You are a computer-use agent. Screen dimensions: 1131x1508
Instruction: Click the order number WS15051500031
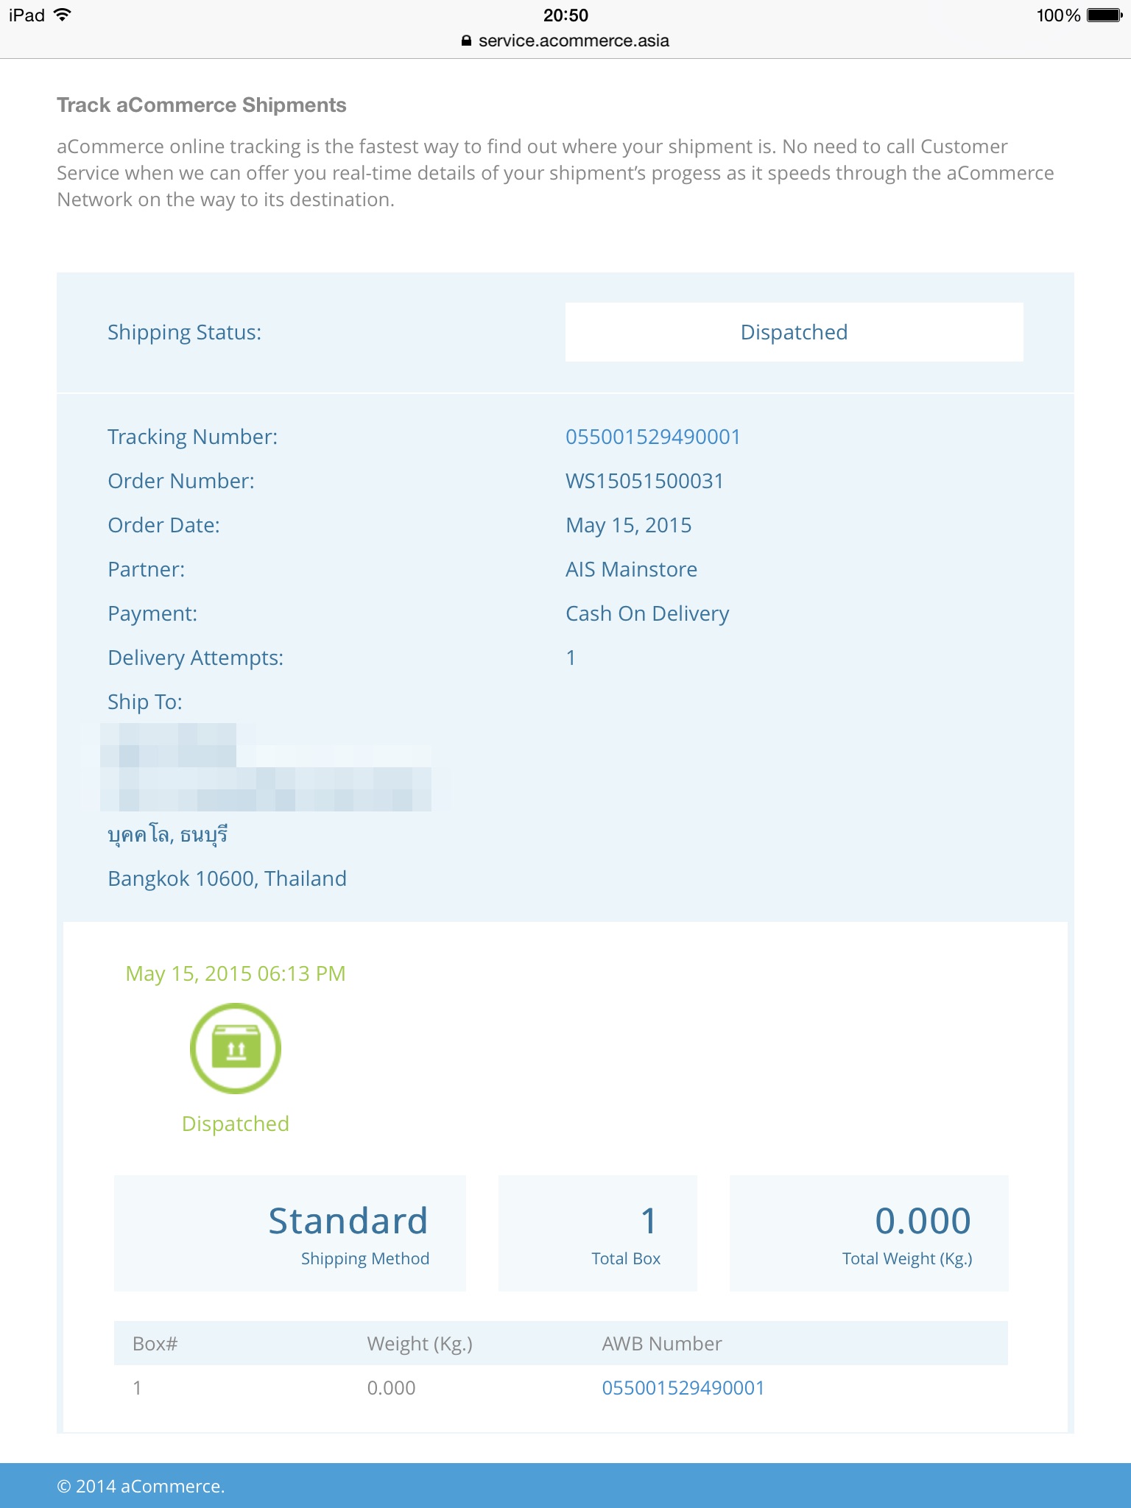click(644, 481)
